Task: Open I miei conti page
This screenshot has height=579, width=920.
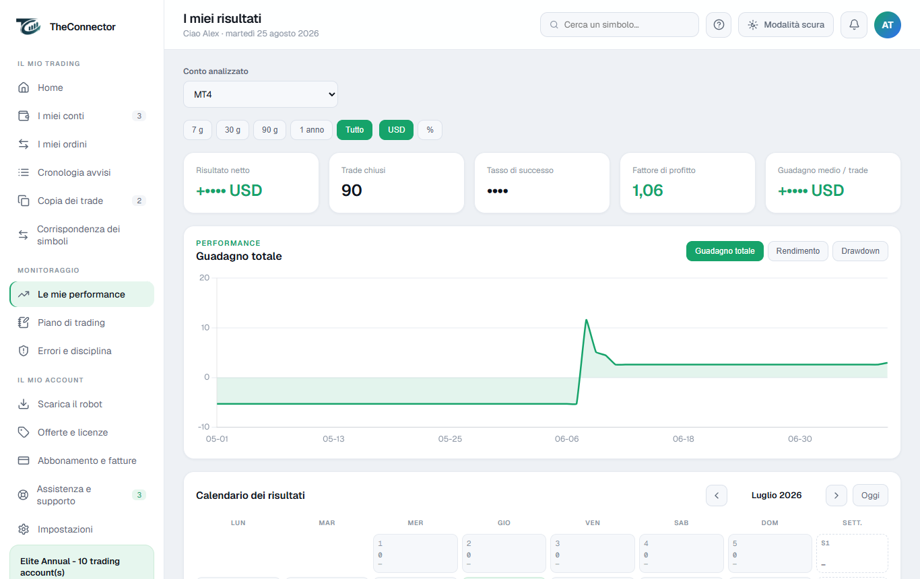Action: (x=81, y=116)
